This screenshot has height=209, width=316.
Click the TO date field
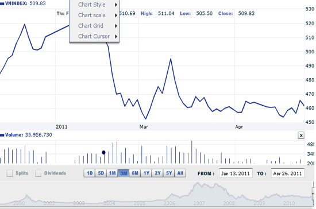tap(288, 173)
